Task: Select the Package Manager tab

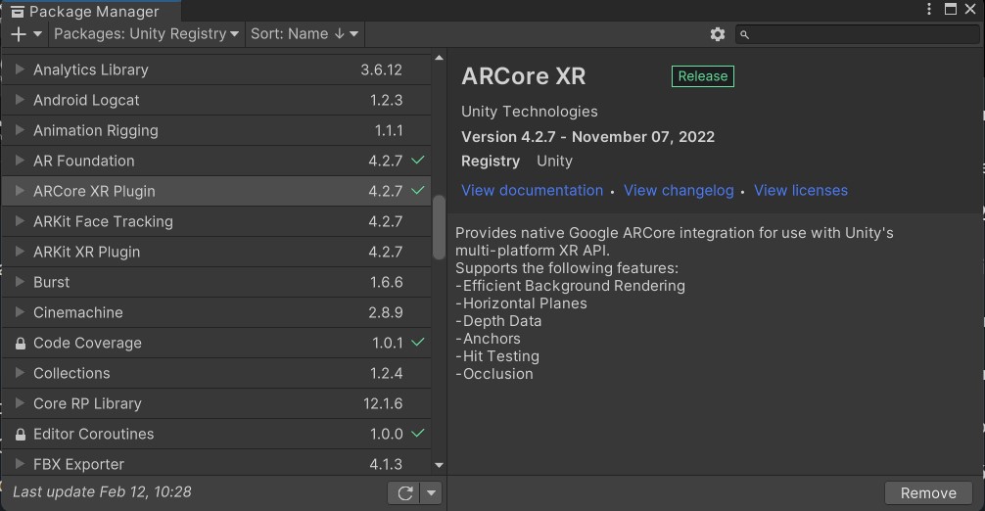Action: pyautogui.click(x=92, y=12)
